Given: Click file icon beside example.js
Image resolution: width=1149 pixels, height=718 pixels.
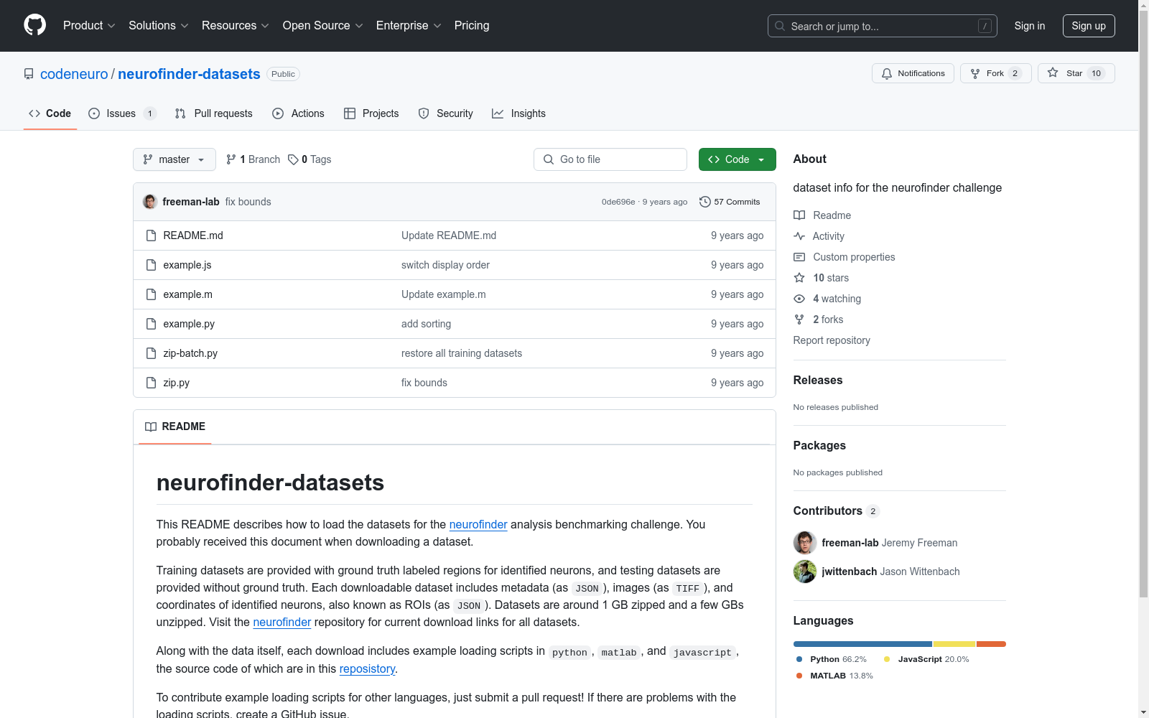Looking at the screenshot, I should click(151, 265).
